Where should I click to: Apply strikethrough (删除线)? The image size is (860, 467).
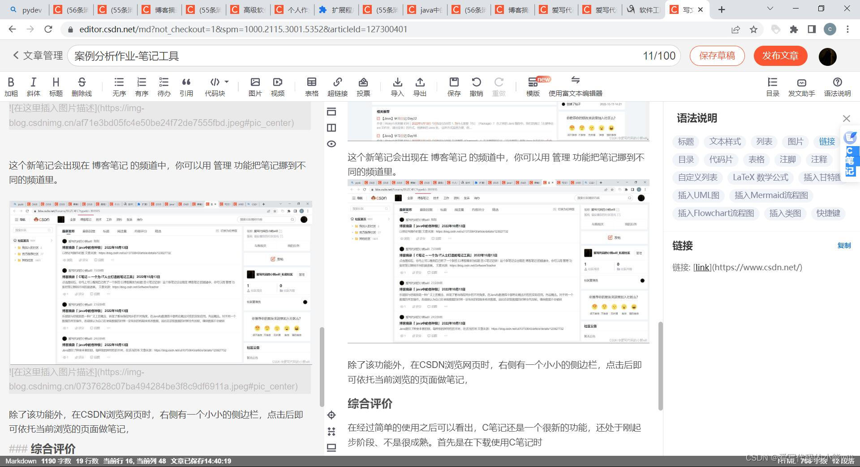pyautogui.click(x=82, y=86)
